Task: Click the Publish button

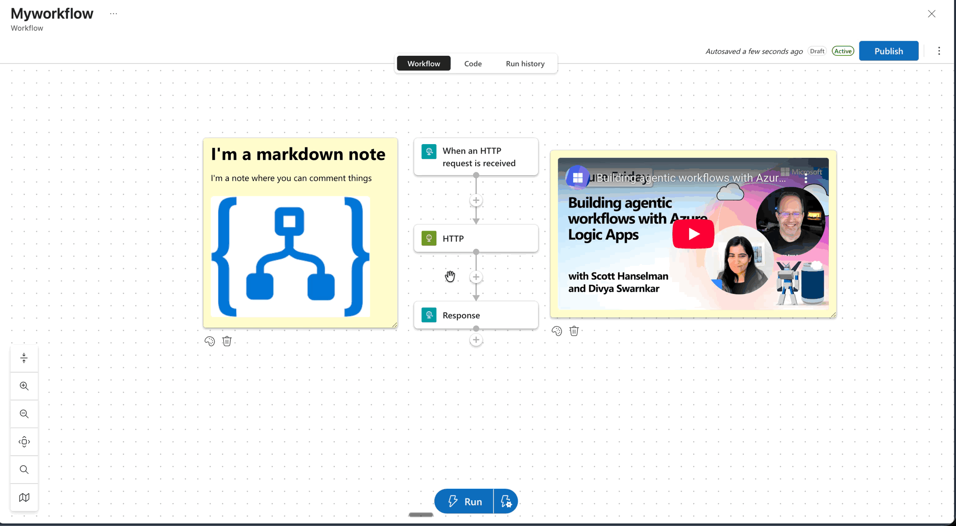Action: click(888, 51)
